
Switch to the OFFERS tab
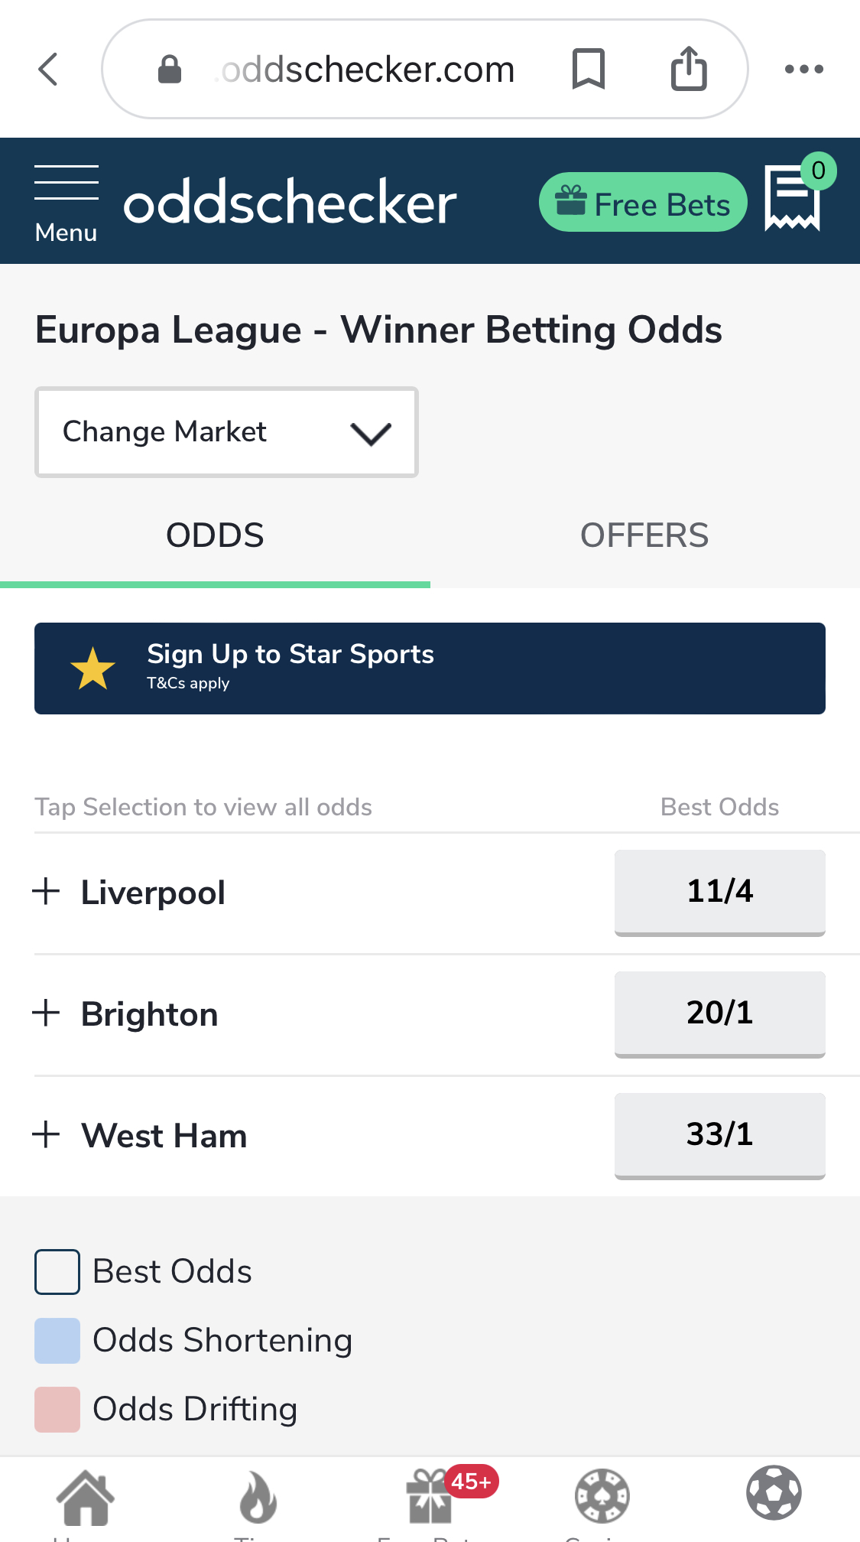coord(644,535)
